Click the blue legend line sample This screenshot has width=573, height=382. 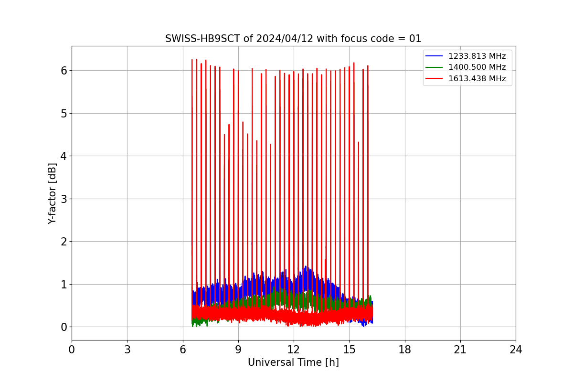pyautogui.click(x=435, y=56)
